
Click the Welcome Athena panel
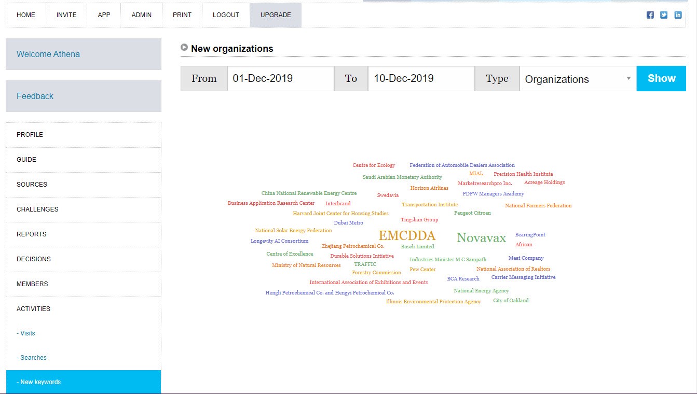tap(84, 54)
